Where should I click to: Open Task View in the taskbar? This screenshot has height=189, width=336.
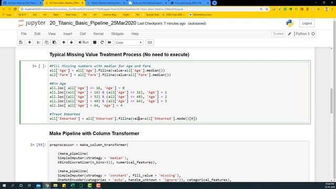(29, 185)
